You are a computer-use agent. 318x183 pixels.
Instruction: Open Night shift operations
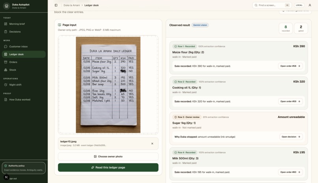pos(24,85)
